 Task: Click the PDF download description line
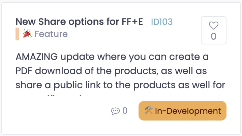pos(111,71)
